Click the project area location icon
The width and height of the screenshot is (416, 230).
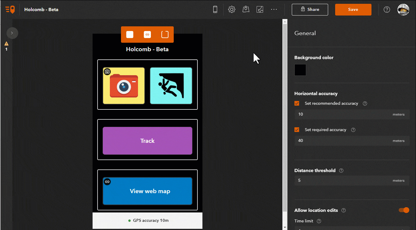(x=246, y=9)
